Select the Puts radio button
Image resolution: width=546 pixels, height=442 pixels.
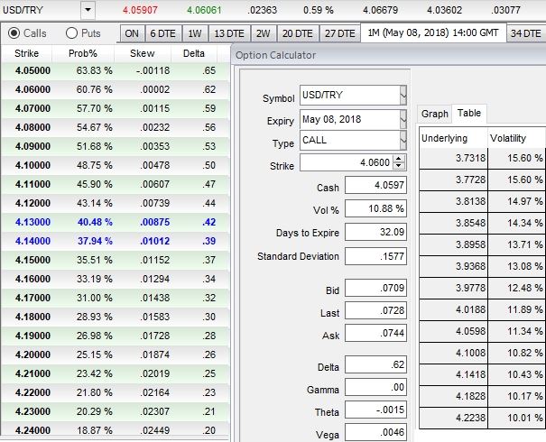[71, 33]
